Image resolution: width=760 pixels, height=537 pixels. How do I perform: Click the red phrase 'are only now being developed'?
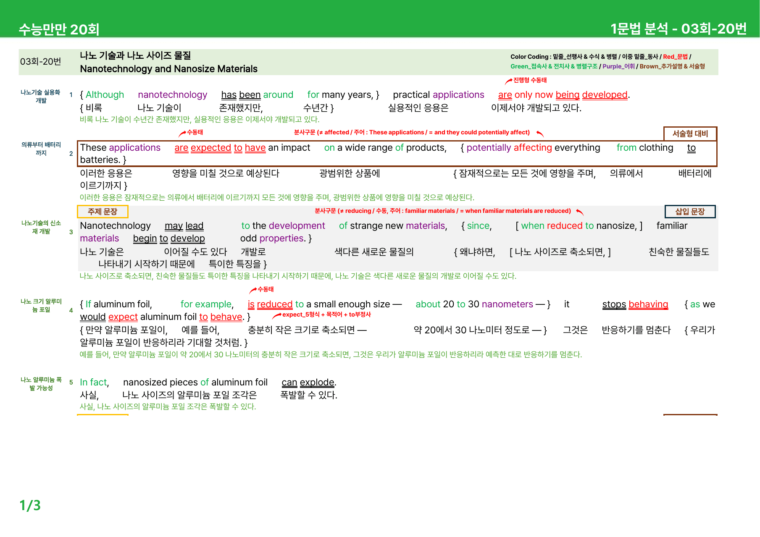(563, 95)
